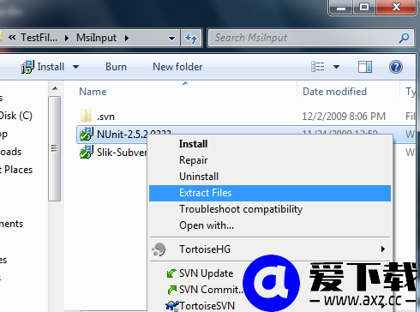The height and width of the screenshot is (312, 420).
Task: Open the blue Help icon
Action: pyautogui.click(x=396, y=67)
